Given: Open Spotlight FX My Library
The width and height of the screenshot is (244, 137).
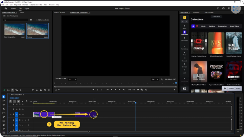Looking at the screenshot, I should pos(184,80).
